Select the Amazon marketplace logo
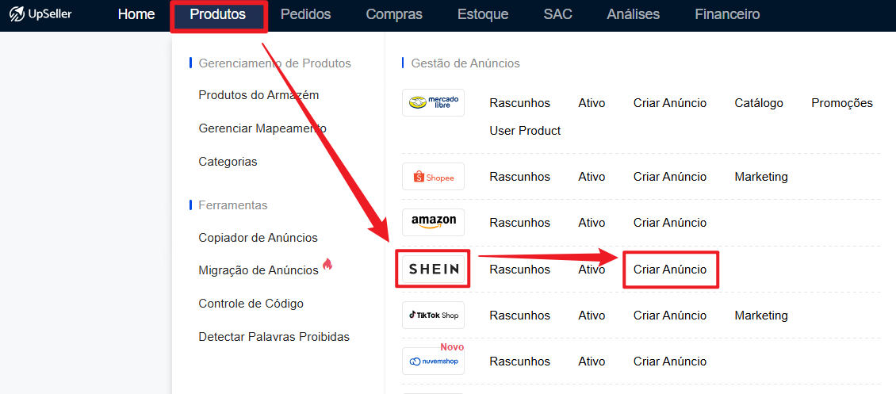Image resolution: width=896 pixels, height=394 pixels. [433, 222]
